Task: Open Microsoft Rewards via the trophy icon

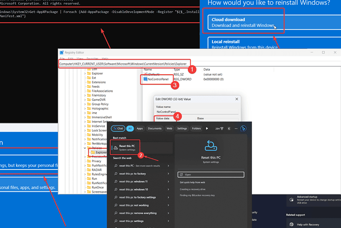Action: (222, 128)
